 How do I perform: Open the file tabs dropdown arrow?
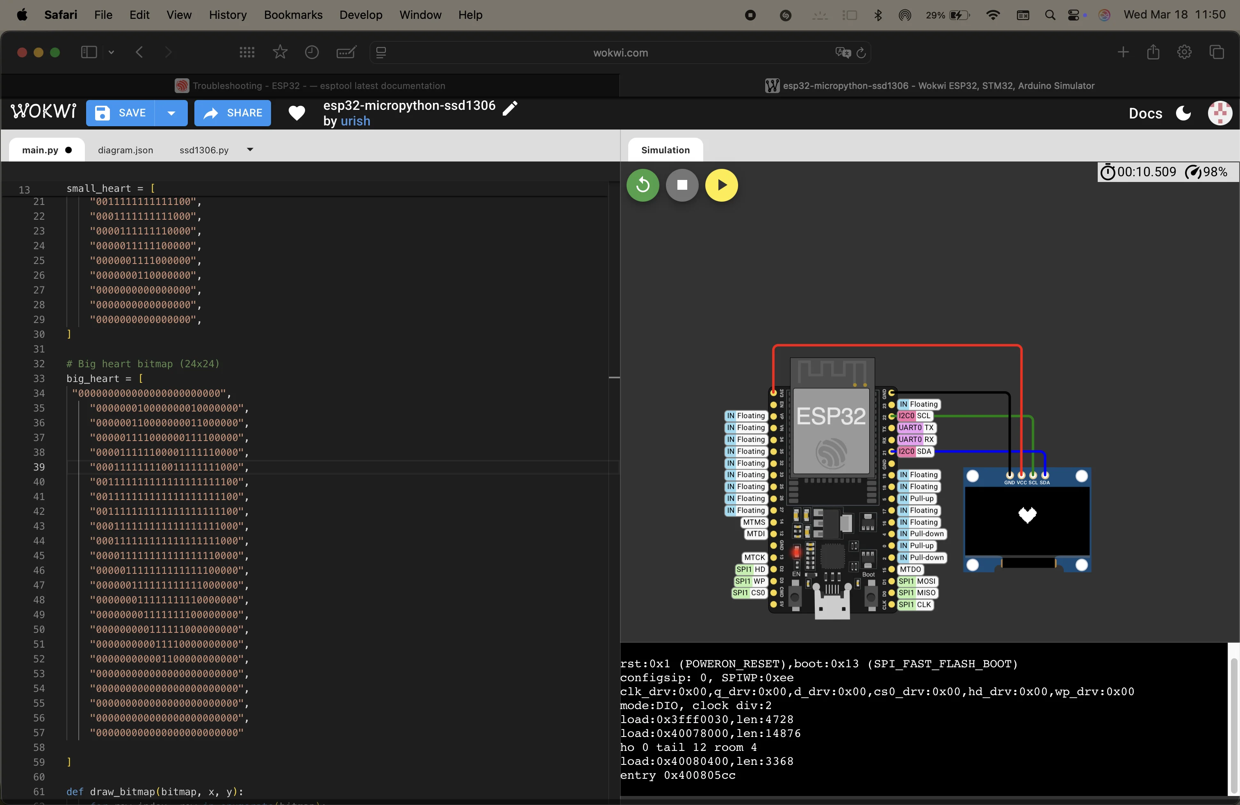coord(250,150)
